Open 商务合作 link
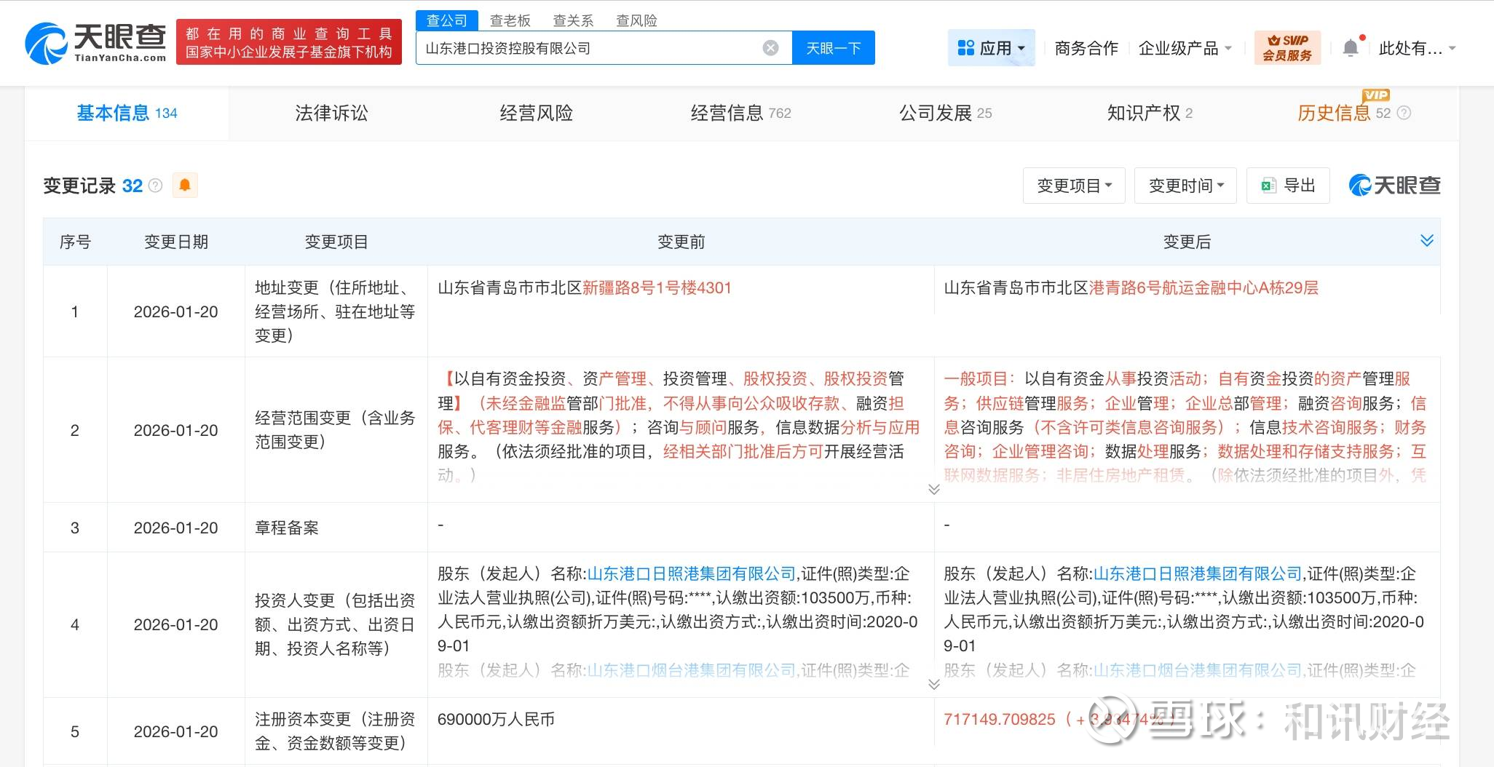 tap(1086, 48)
